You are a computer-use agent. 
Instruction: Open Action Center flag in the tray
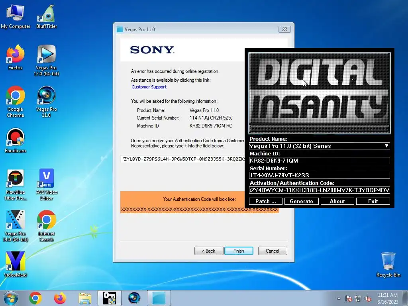[349, 299]
